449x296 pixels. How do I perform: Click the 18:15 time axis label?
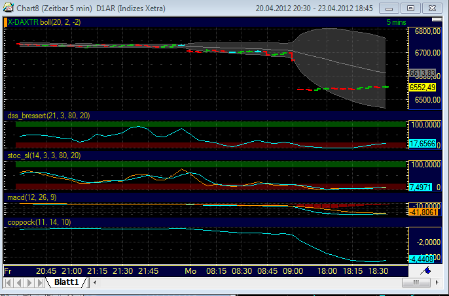[x=353, y=271]
